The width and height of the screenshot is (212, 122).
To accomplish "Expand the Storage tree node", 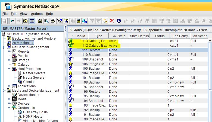I will [9, 60].
